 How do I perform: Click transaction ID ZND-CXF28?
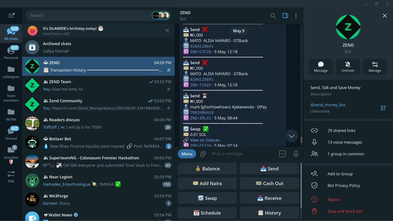[200, 52]
